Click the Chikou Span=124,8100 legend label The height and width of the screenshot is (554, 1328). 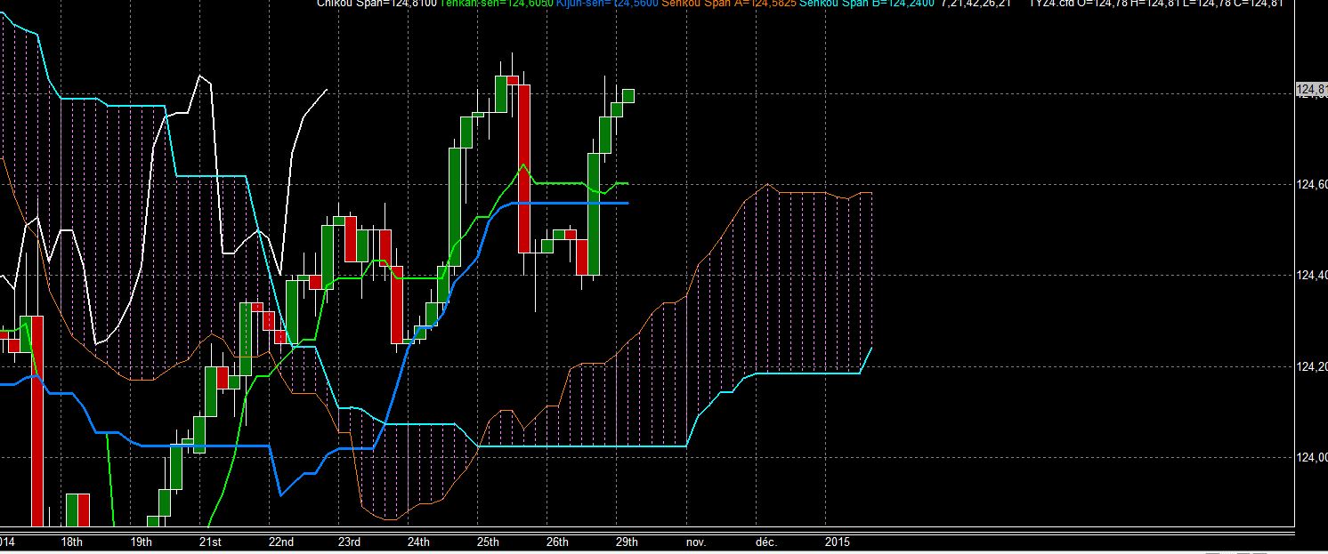[377, 4]
